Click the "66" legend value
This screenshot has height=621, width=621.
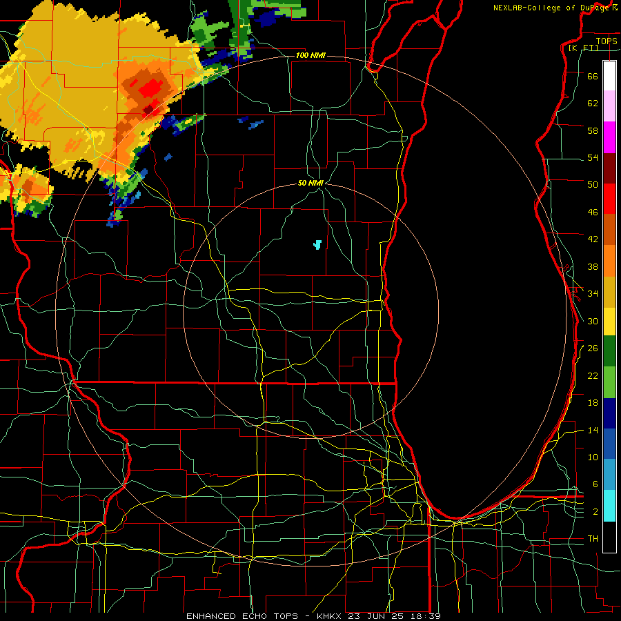[x=593, y=76]
